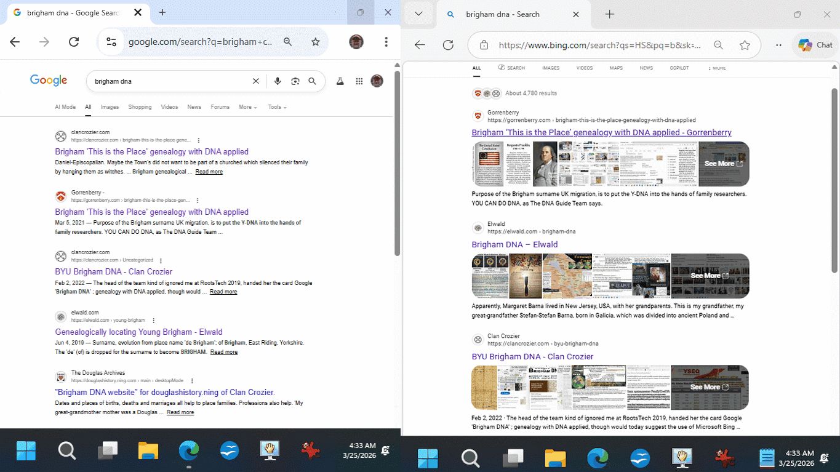Screen dimensions: 840x472
Task: Open 'BYU Brigham DNA - Clan Crozier' Google result
Action: click(113, 271)
